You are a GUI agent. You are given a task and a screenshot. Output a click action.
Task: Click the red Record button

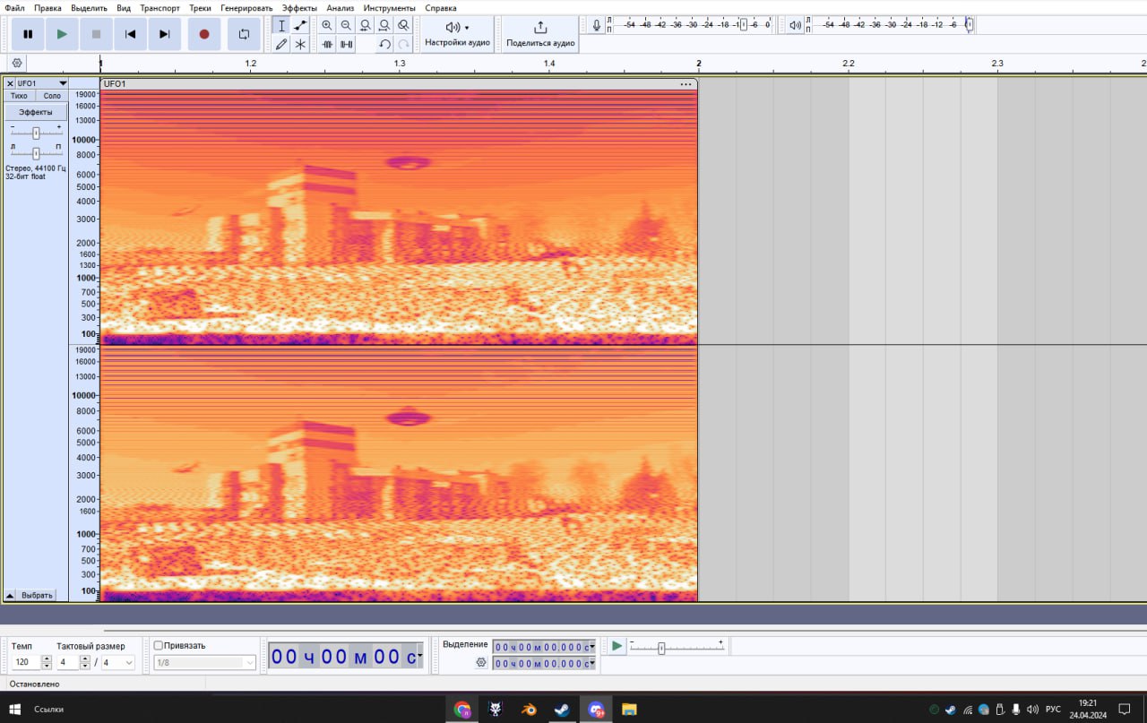point(204,34)
